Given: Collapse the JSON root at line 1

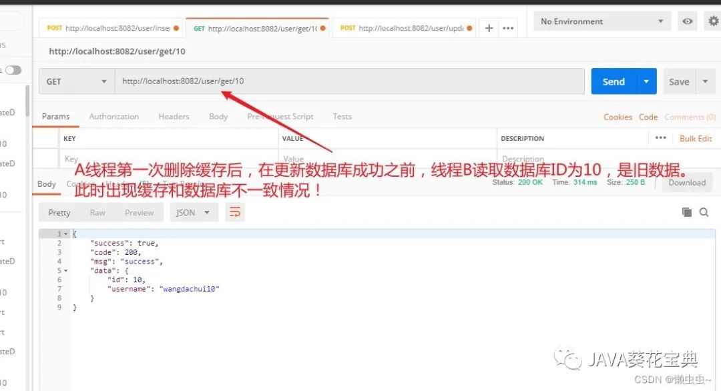Looking at the screenshot, I should point(65,234).
